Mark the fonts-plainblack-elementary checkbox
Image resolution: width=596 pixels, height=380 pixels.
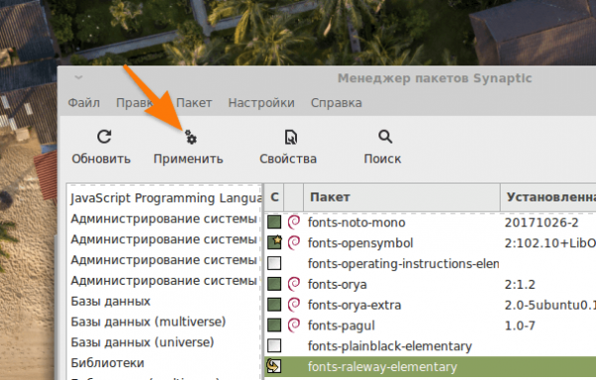[274, 345]
